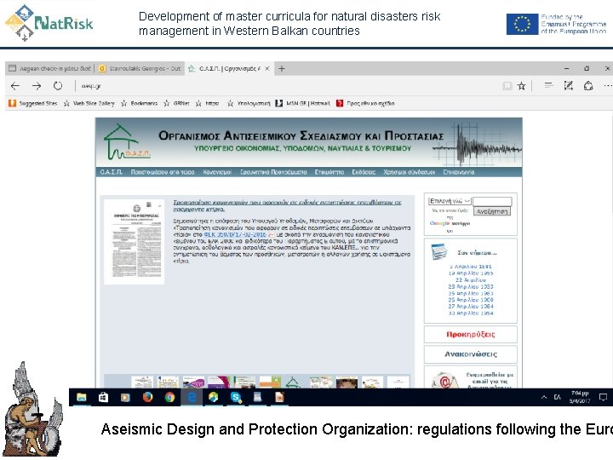The image size is (613, 460).
Task: Open the Εκδόσεις menu item
Action: click(x=364, y=172)
